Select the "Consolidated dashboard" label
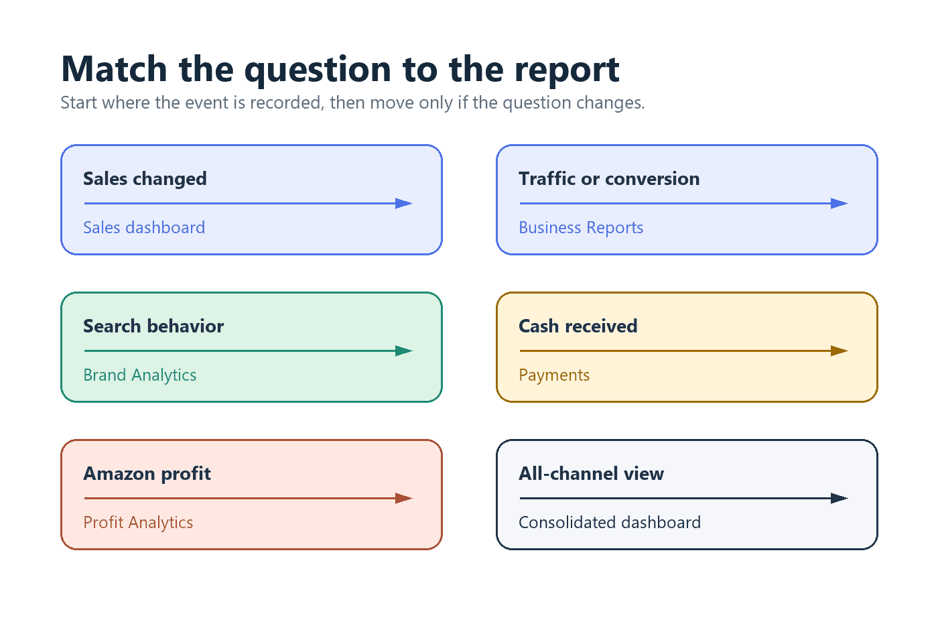The image size is (938, 630). [610, 523]
